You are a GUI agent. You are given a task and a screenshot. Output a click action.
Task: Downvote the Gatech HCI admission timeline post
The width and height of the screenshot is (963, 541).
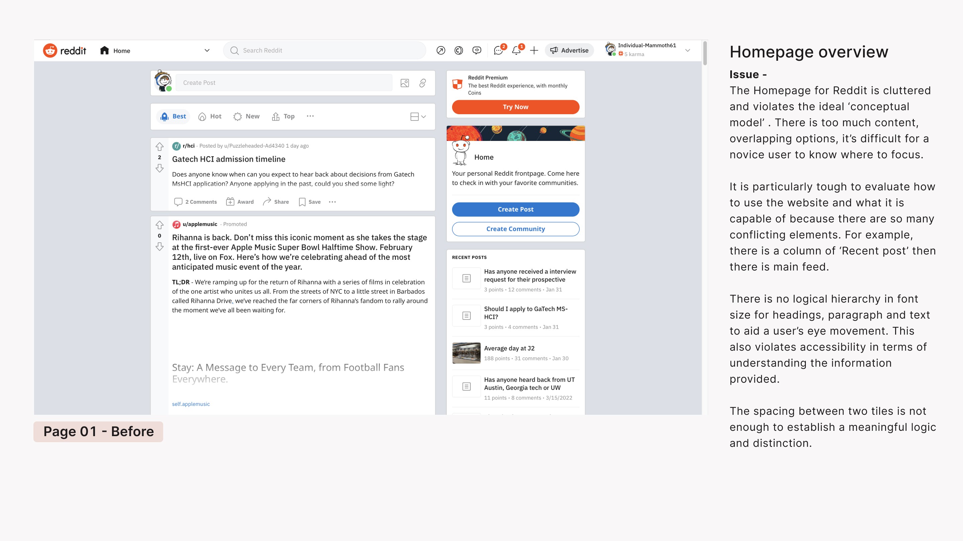point(159,168)
